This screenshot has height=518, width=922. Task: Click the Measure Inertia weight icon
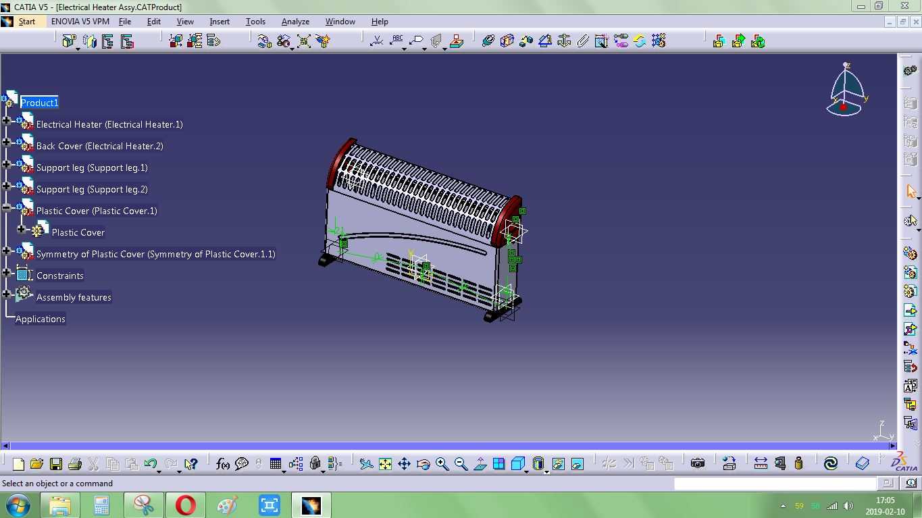tap(799, 464)
